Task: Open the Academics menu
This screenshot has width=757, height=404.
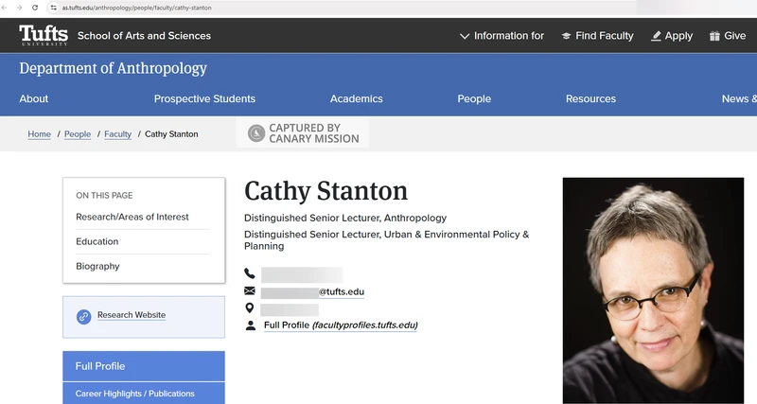Action: pos(357,98)
